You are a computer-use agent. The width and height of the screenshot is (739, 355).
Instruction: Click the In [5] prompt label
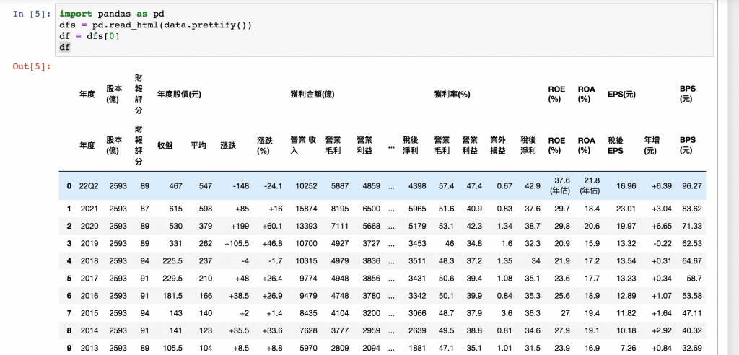click(32, 13)
